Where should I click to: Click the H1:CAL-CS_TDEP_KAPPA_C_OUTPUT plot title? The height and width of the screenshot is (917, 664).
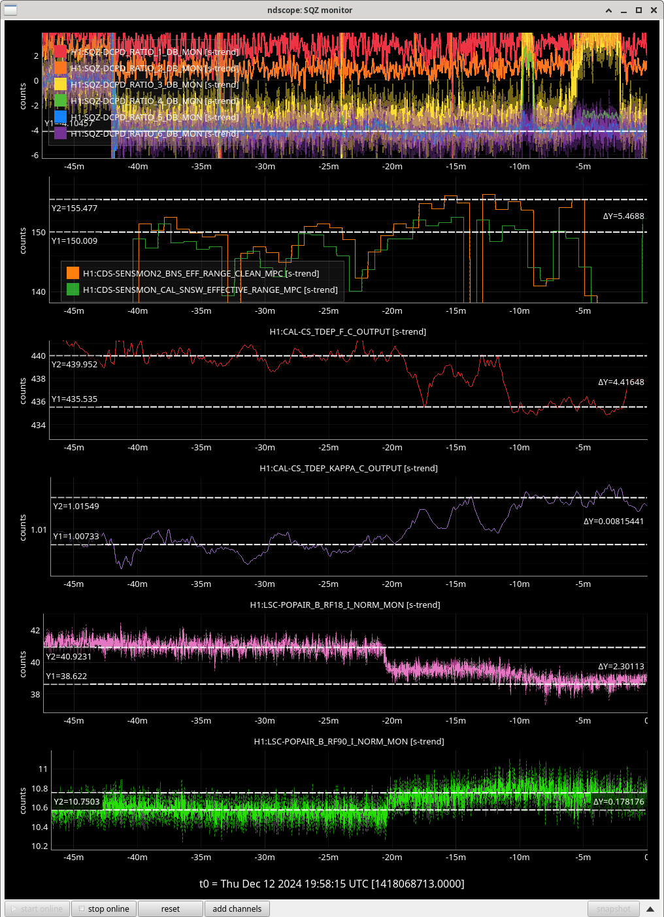pyautogui.click(x=348, y=468)
